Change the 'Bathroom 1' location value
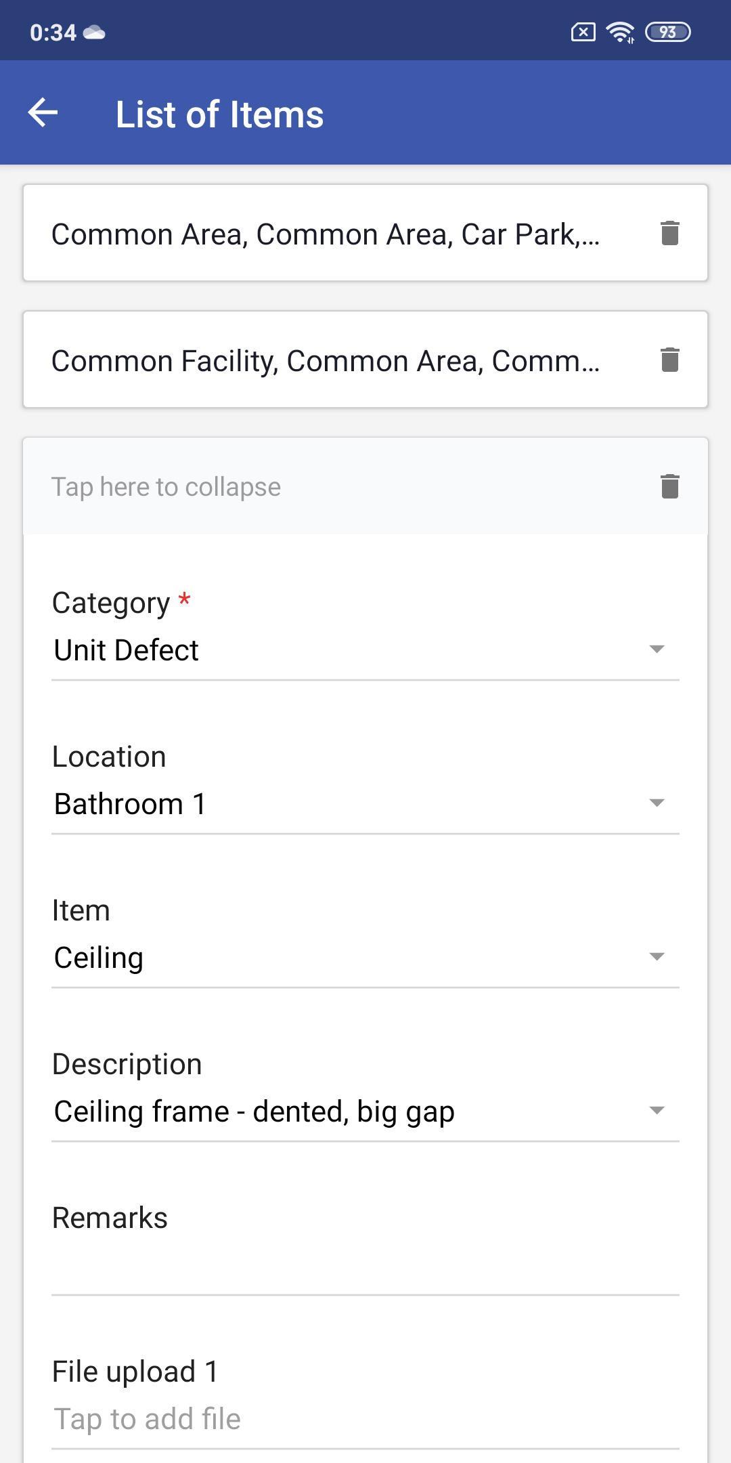 [x=365, y=804]
